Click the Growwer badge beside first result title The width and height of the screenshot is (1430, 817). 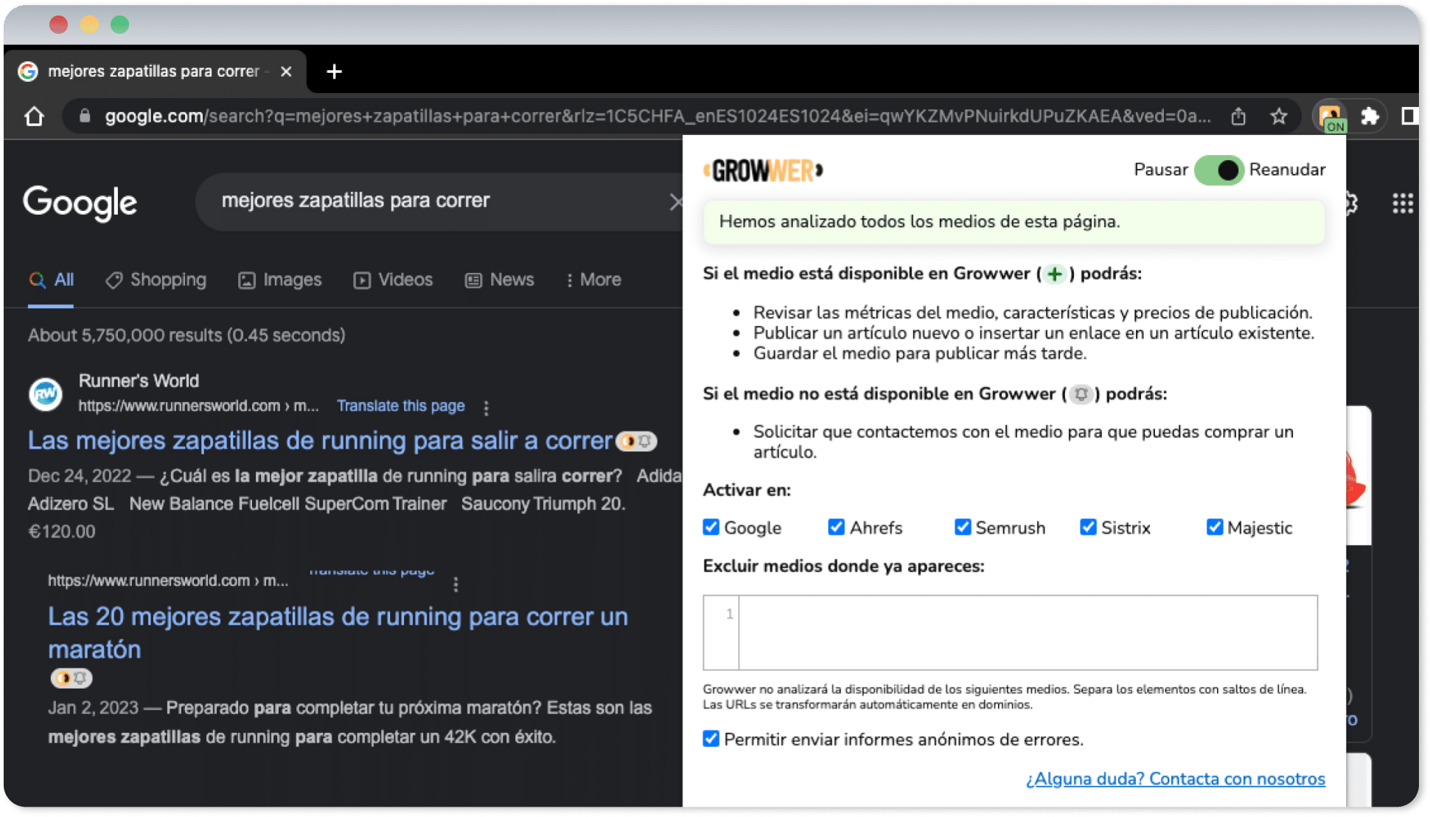pos(635,441)
